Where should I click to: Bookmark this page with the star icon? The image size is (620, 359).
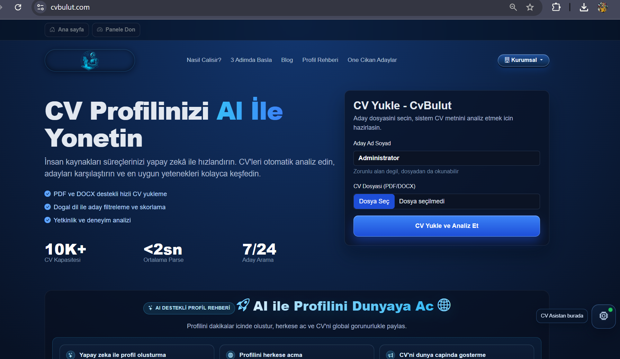click(530, 7)
